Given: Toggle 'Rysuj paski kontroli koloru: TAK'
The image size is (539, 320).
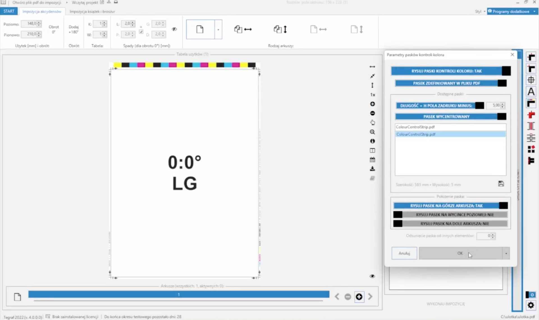Looking at the screenshot, I should pos(451,71).
